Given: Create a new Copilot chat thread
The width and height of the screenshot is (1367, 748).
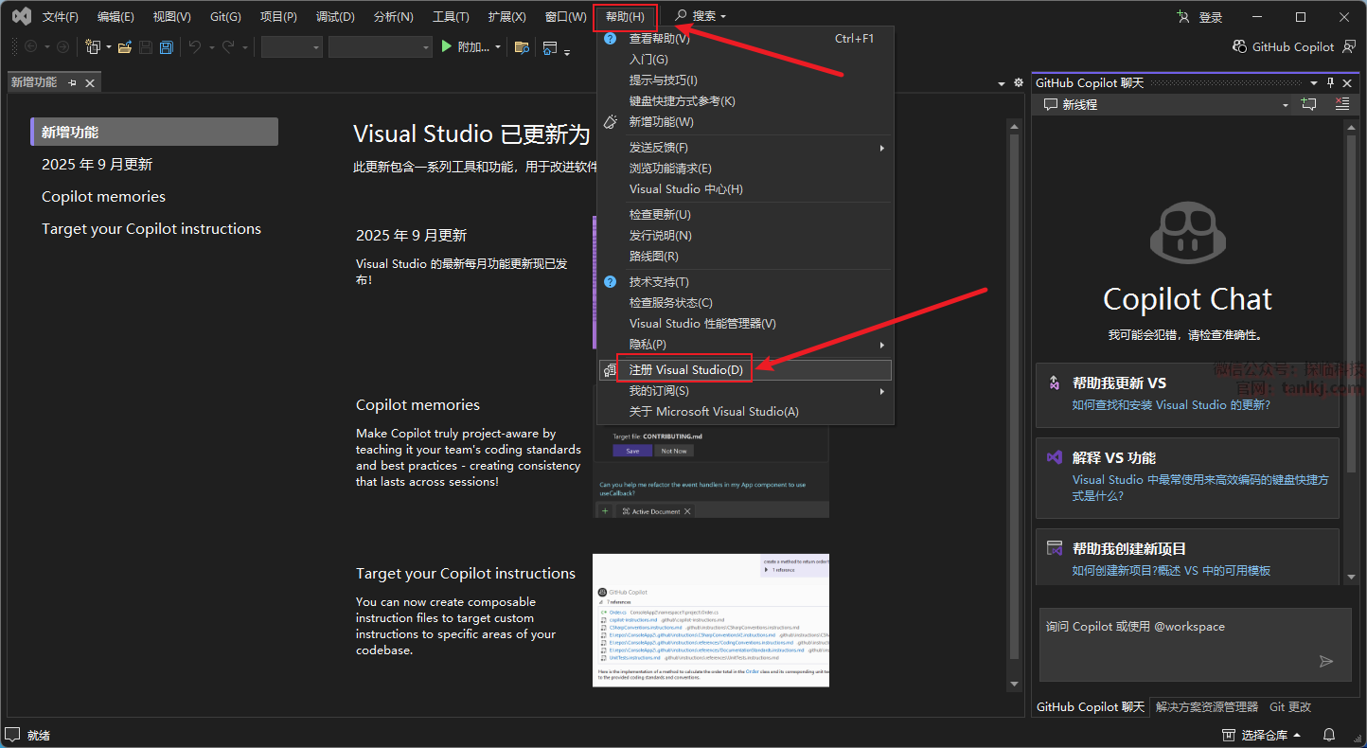Looking at the screenshot, I should (x=1310, y=104).
